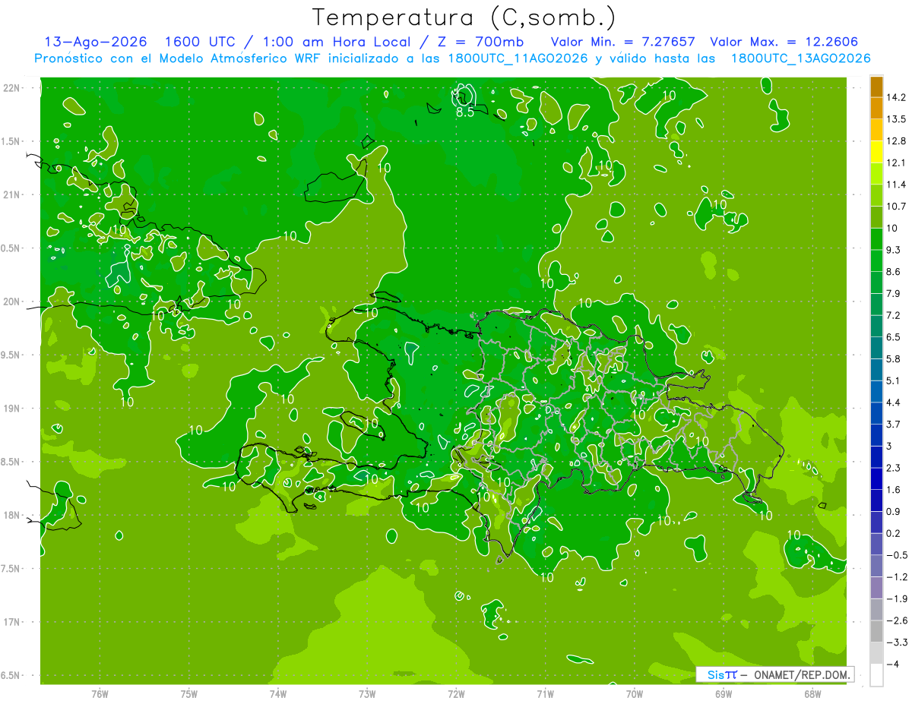
Task: Click legend value '13.5'
Action: (x=895, y=119)
